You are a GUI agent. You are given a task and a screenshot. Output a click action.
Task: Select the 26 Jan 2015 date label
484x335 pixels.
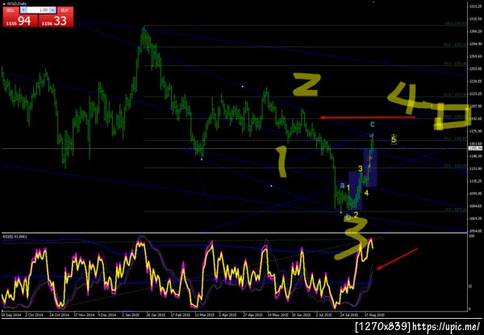[x=155, y=315]
